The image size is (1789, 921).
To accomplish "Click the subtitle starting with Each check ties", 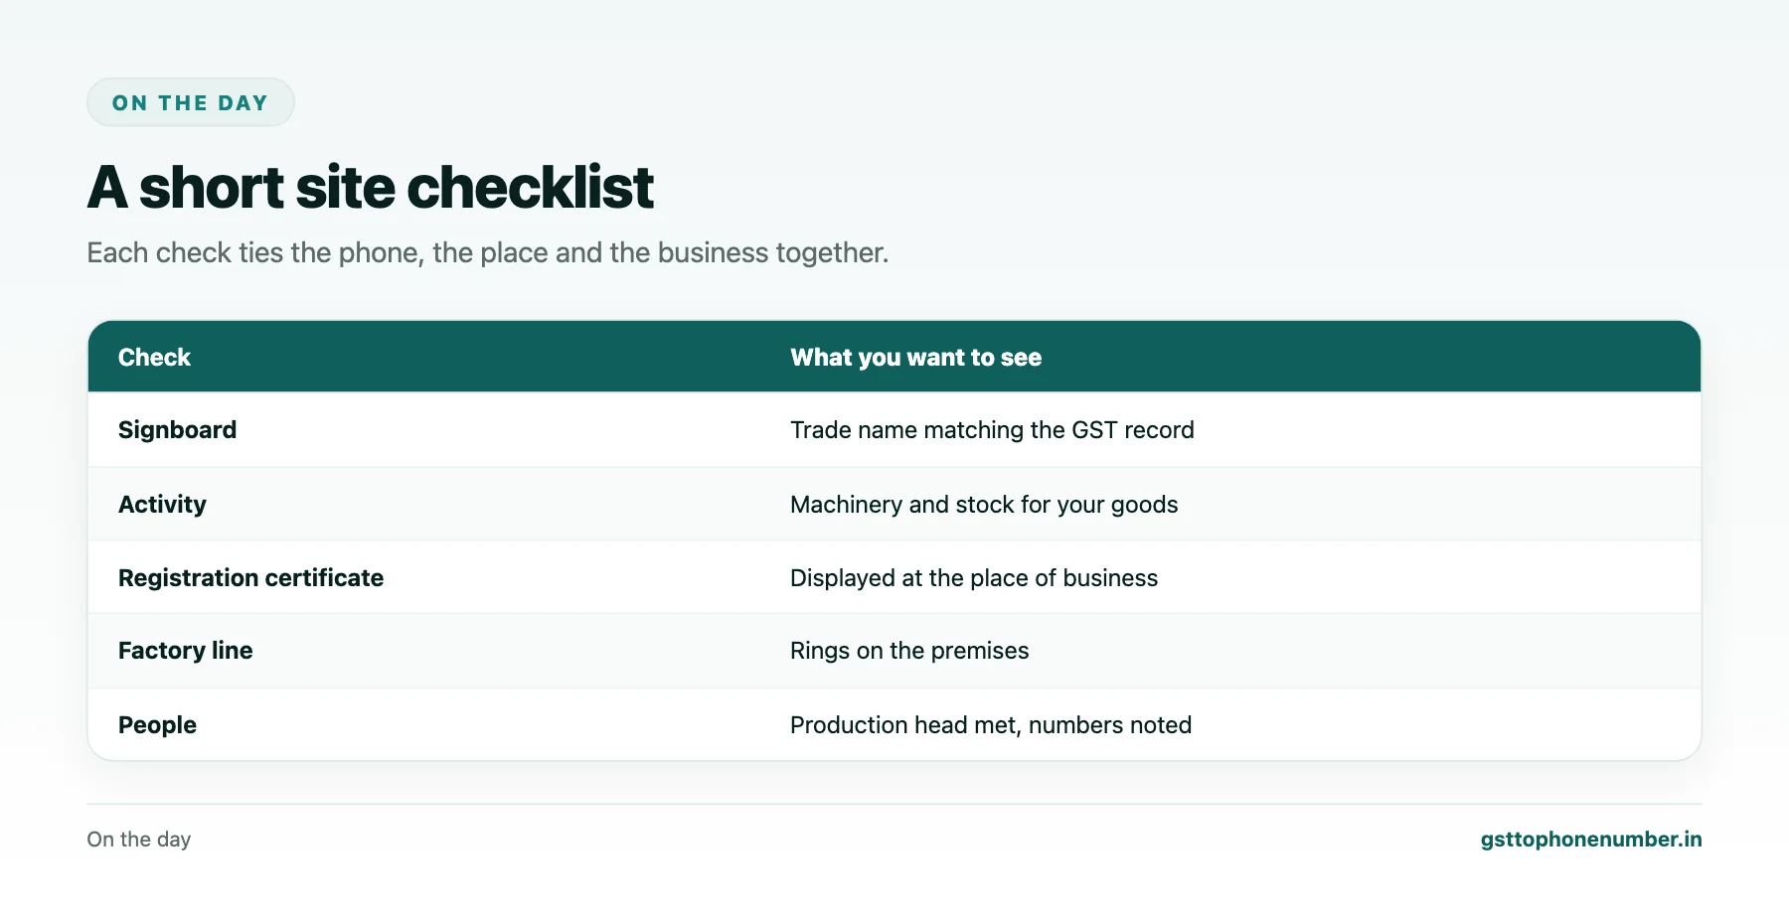I will point(487,252).
